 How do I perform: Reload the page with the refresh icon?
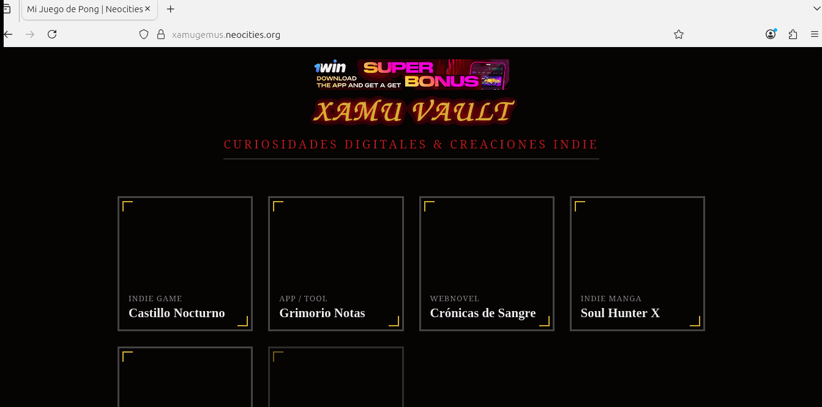pos(52,34)
